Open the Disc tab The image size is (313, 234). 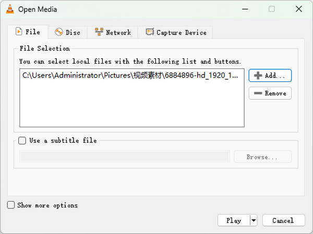[x=67, y=32]
